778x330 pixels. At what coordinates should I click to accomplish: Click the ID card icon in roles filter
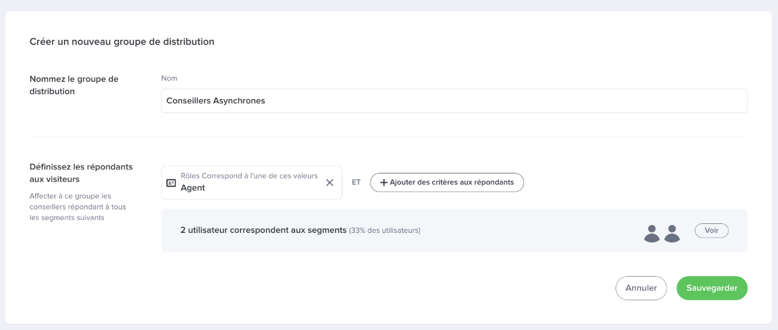(x=171, y=183)
